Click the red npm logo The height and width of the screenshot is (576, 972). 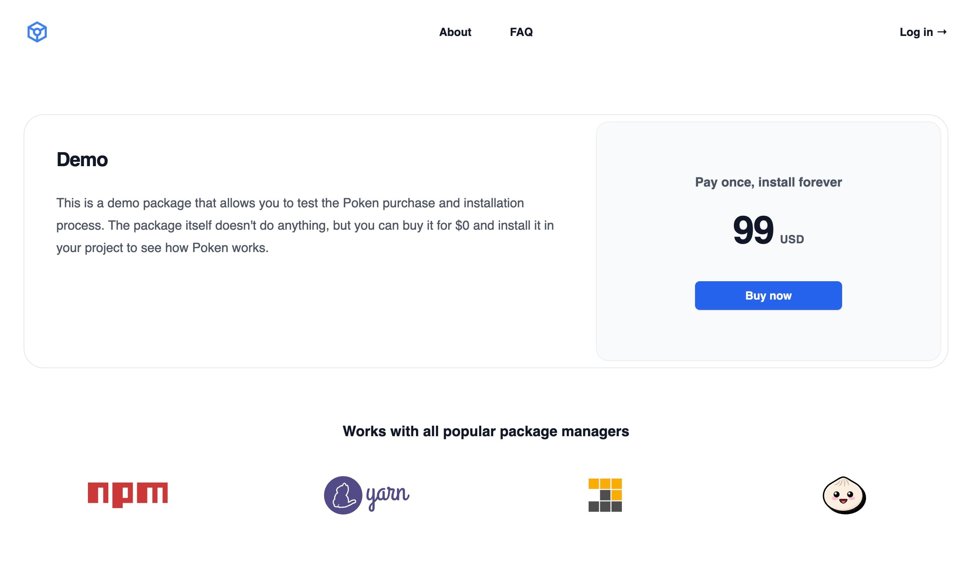coord(127,495)
